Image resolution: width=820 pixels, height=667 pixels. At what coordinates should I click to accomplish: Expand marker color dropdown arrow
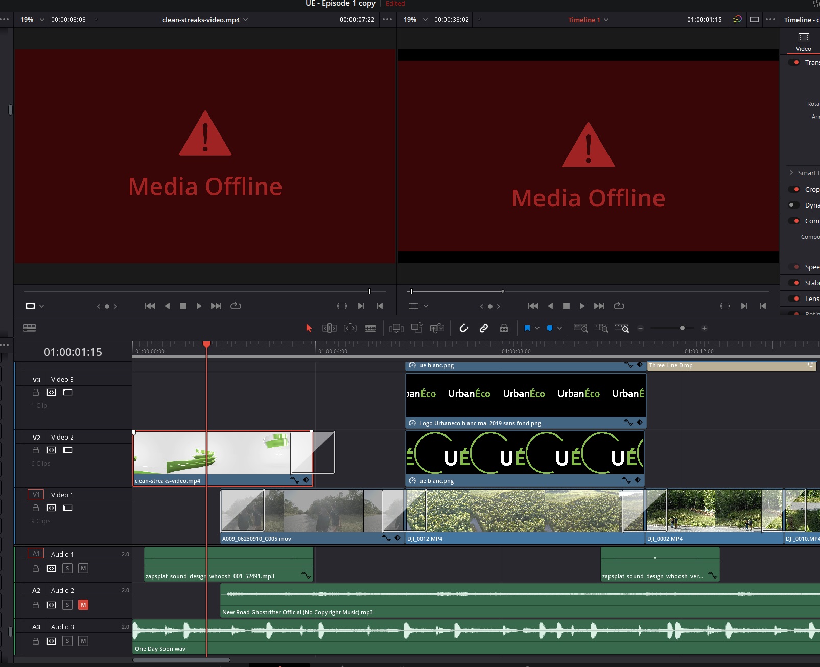(559, 328)
